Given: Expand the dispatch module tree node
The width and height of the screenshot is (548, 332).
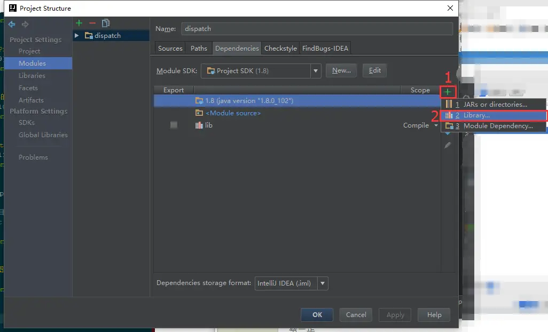Looking at the screenshot, I should tap(77, 36).
